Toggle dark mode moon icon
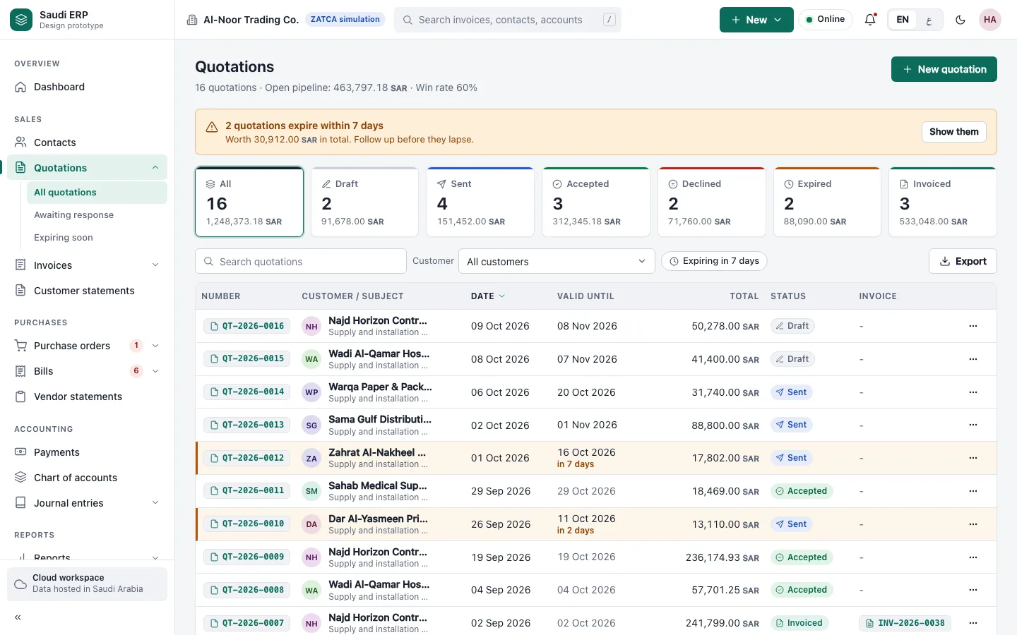Image resolution: width=1017 pixels, height=635 pixels. (x=961, y=20)
